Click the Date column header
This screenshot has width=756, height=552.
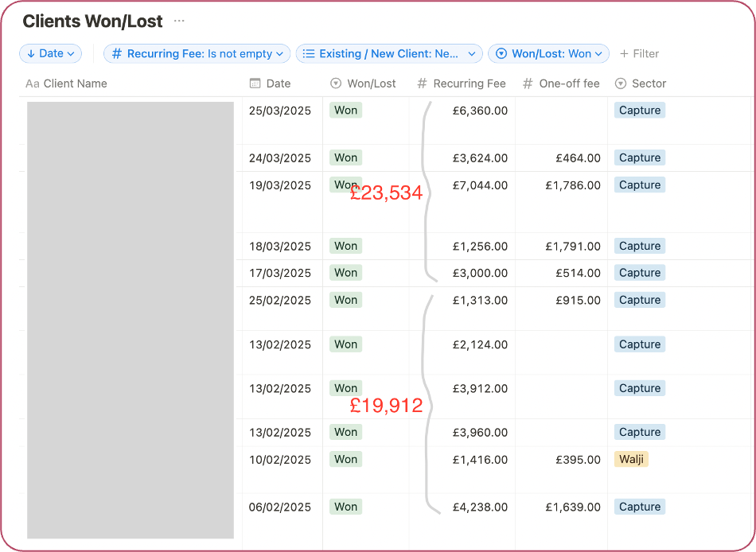pyautogui.click(x=270, y=84)
